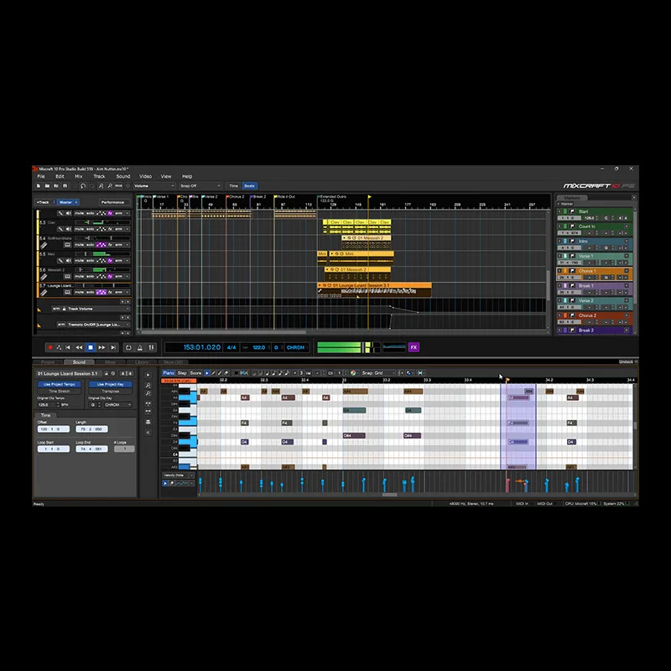Click the piano roll horizontal fit icon

148,403
